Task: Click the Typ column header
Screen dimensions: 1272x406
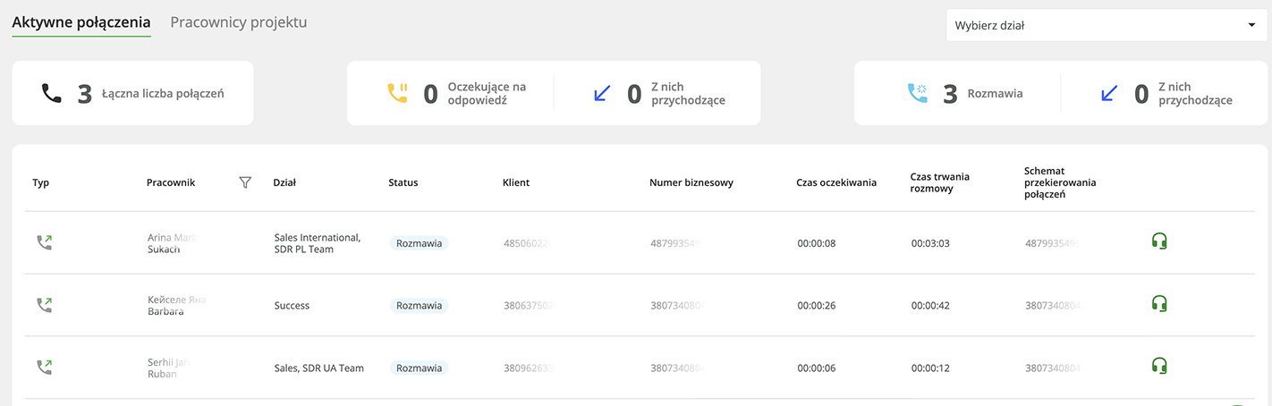Action: [41, 182]
